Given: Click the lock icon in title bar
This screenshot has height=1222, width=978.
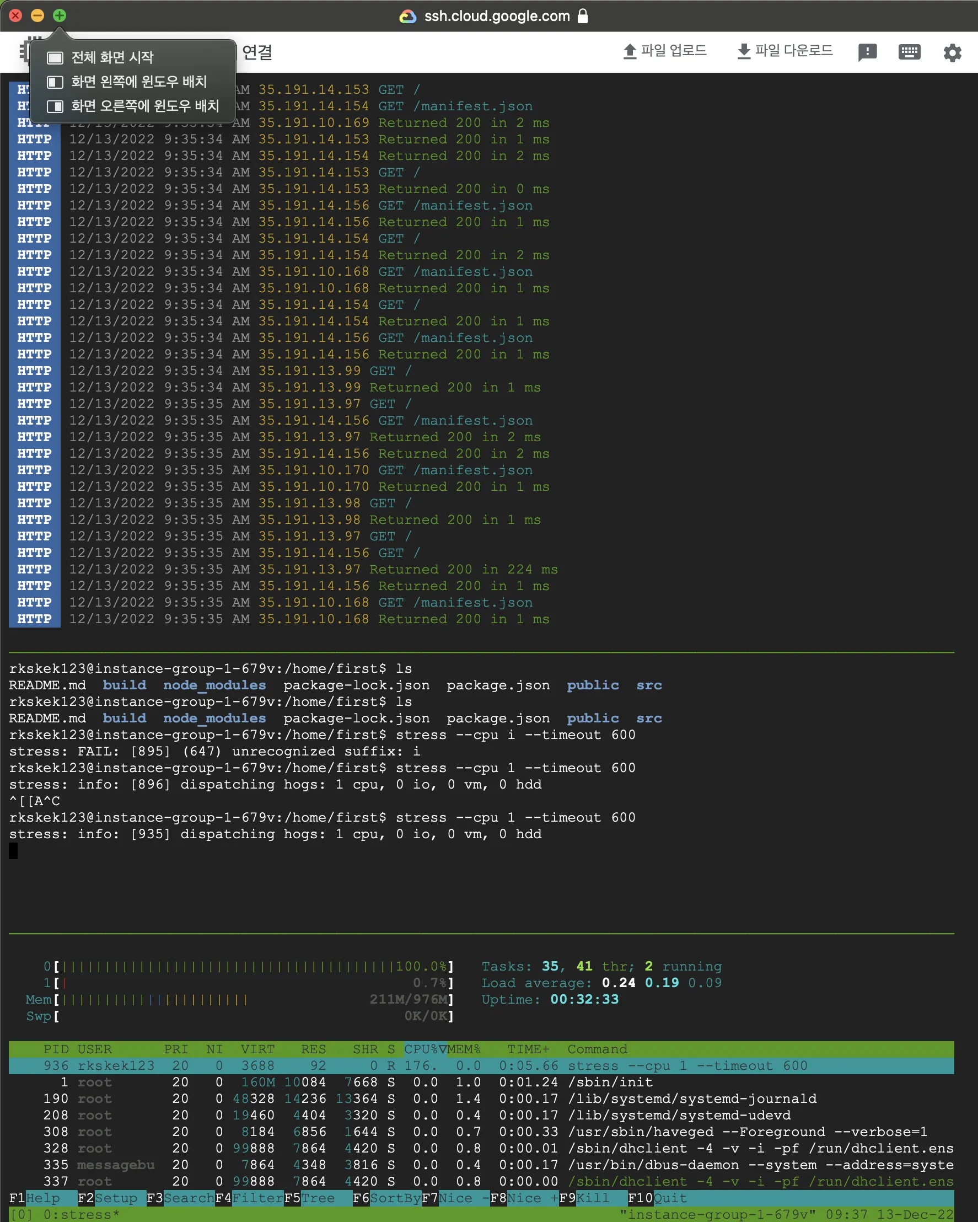Looking at the screenshot, I should tap(583, 16).
